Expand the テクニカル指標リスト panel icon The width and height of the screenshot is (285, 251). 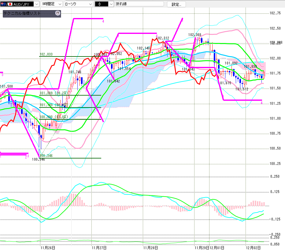tap(57, 13)
